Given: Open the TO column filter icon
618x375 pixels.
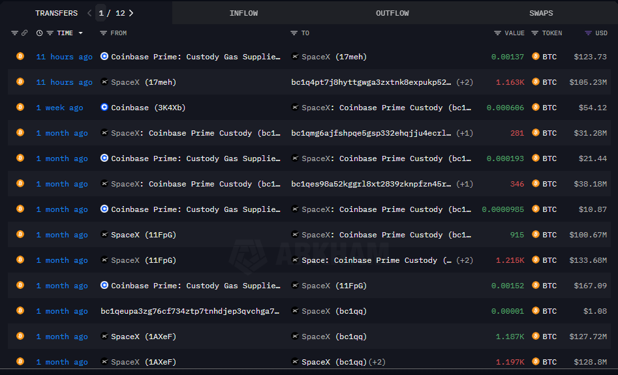Looking at the screenshot, I should click(294, 33).
